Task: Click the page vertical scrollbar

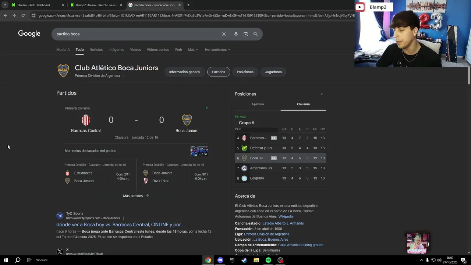Action: click(x=469, y=76)
